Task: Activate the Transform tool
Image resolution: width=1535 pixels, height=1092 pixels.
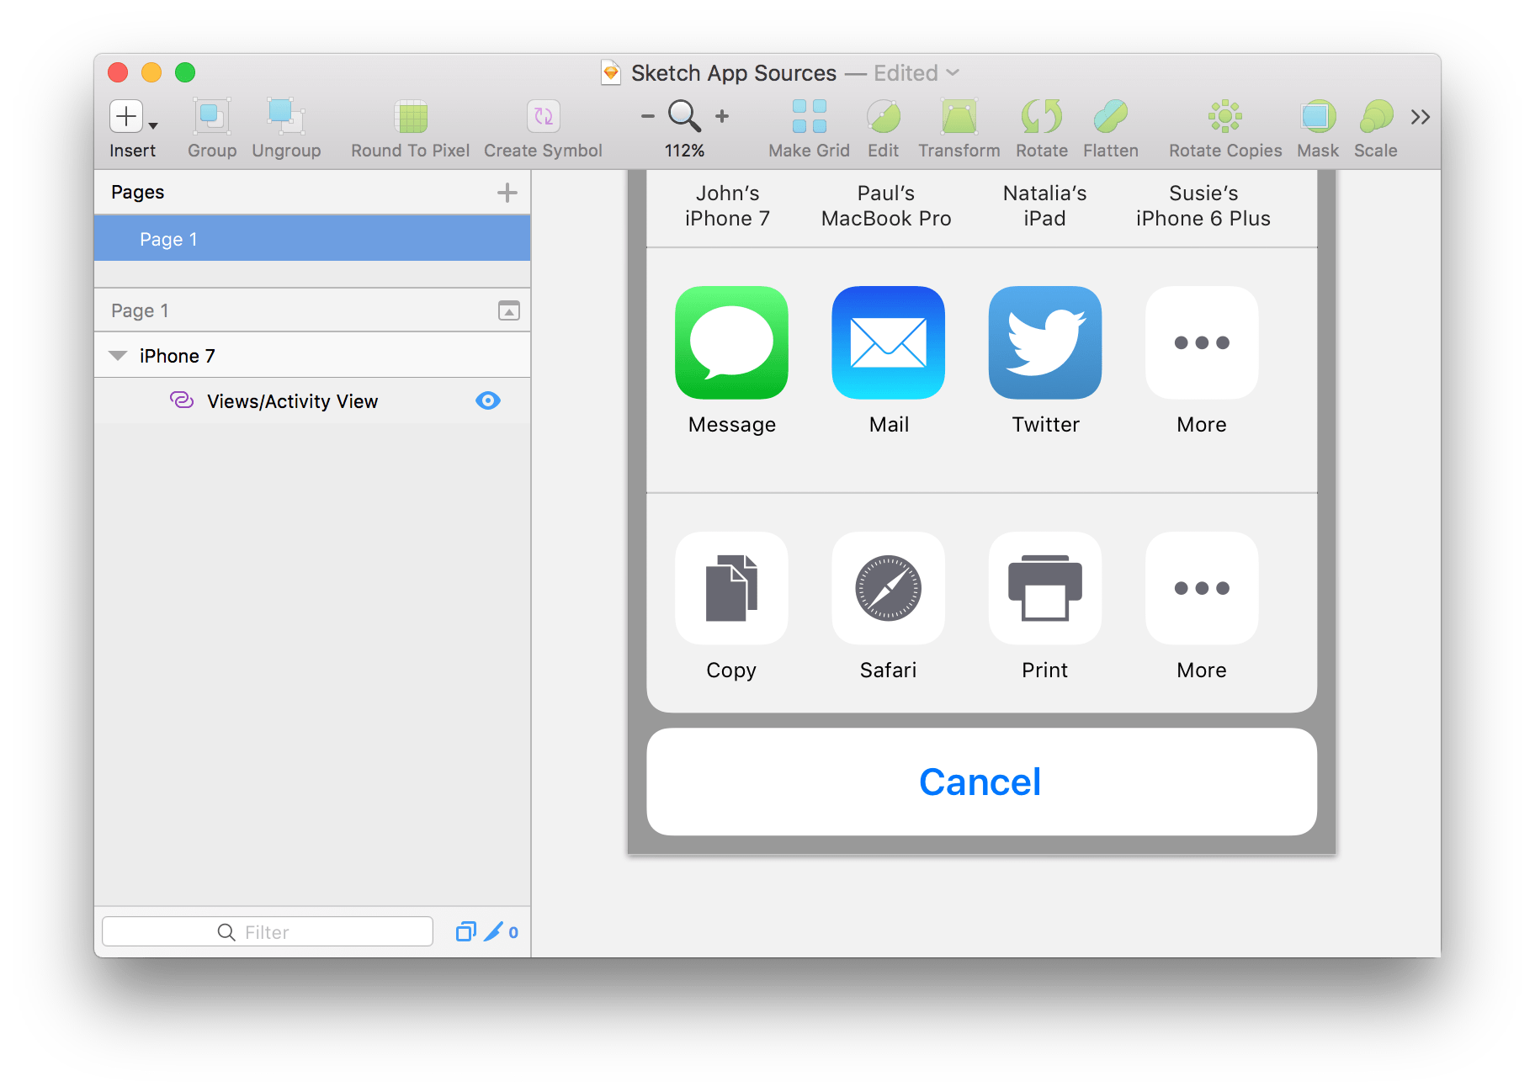Action: point(959,118)
